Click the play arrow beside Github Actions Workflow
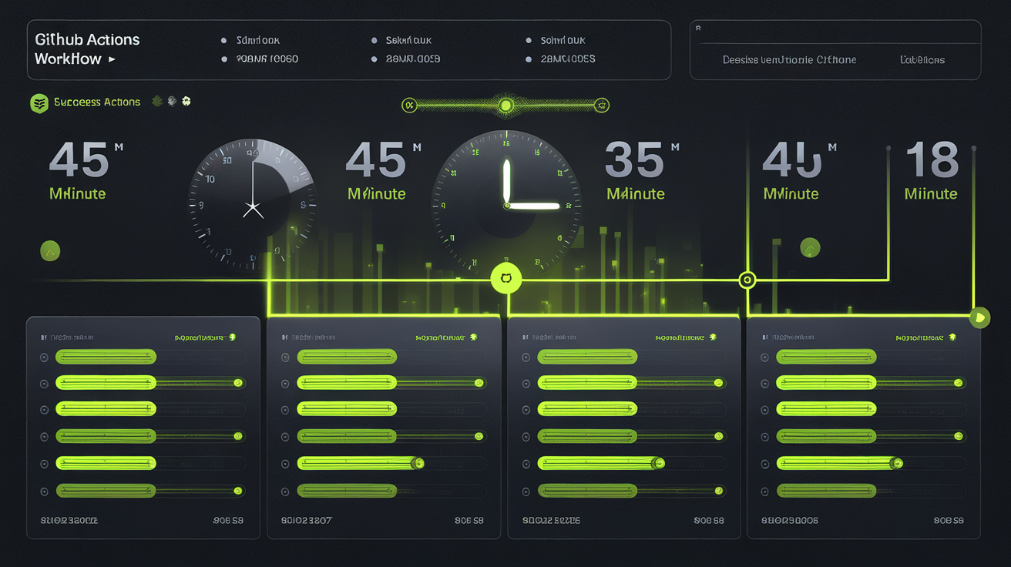Image resolution: width=1011 pixels, height=567 pixels. (x=112, y=59)
